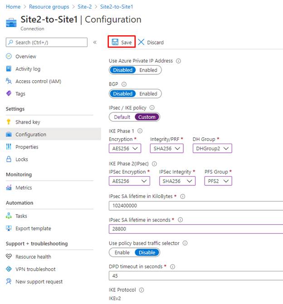
Task: Click the Export template icon
Action: click(9, 228)
